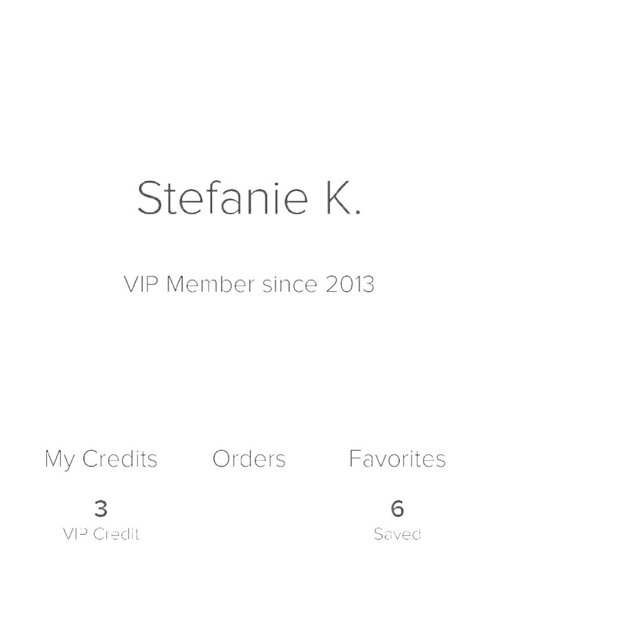The width and height of the screenshot is (641, 641).
Task: Tap the number 3 credit counter
Action: [101, 510]
